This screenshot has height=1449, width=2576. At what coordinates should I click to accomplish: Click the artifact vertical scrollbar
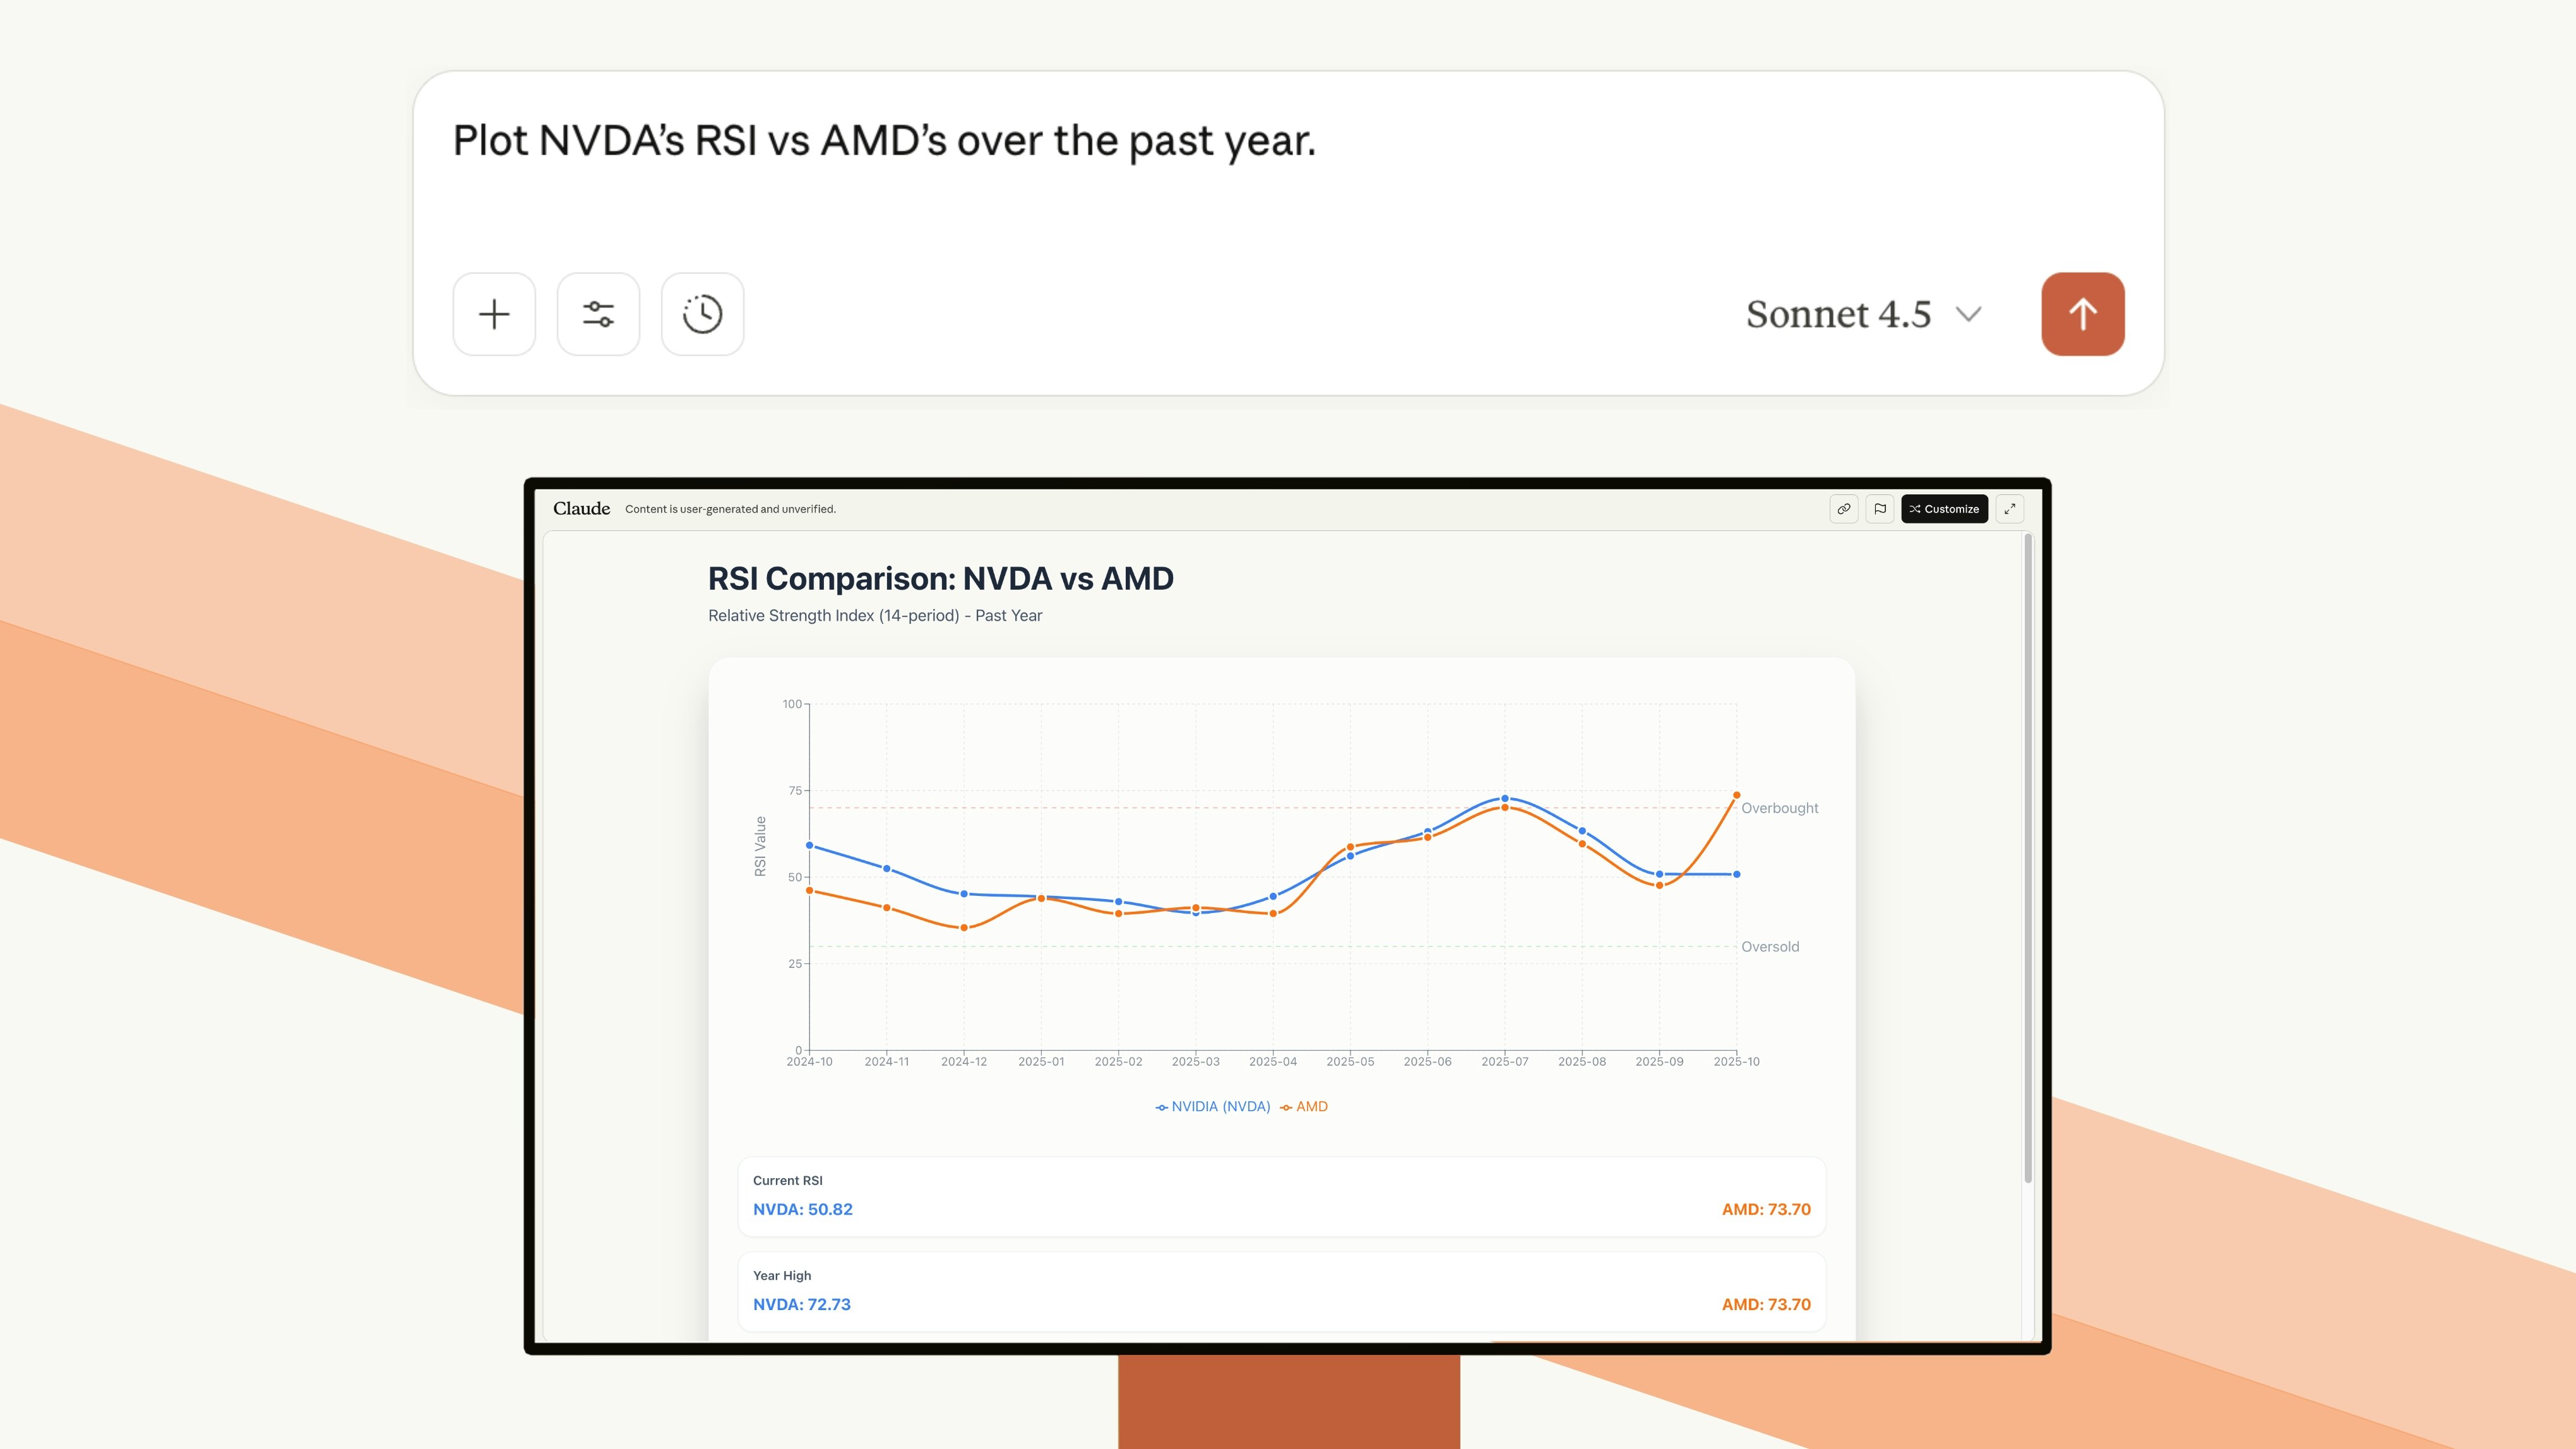point(2028,860)
